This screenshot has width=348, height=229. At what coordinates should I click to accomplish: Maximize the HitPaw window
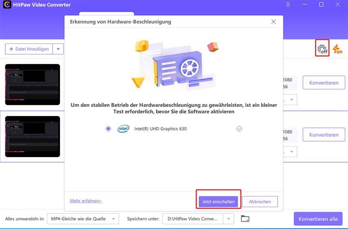(x=321, y=4)
